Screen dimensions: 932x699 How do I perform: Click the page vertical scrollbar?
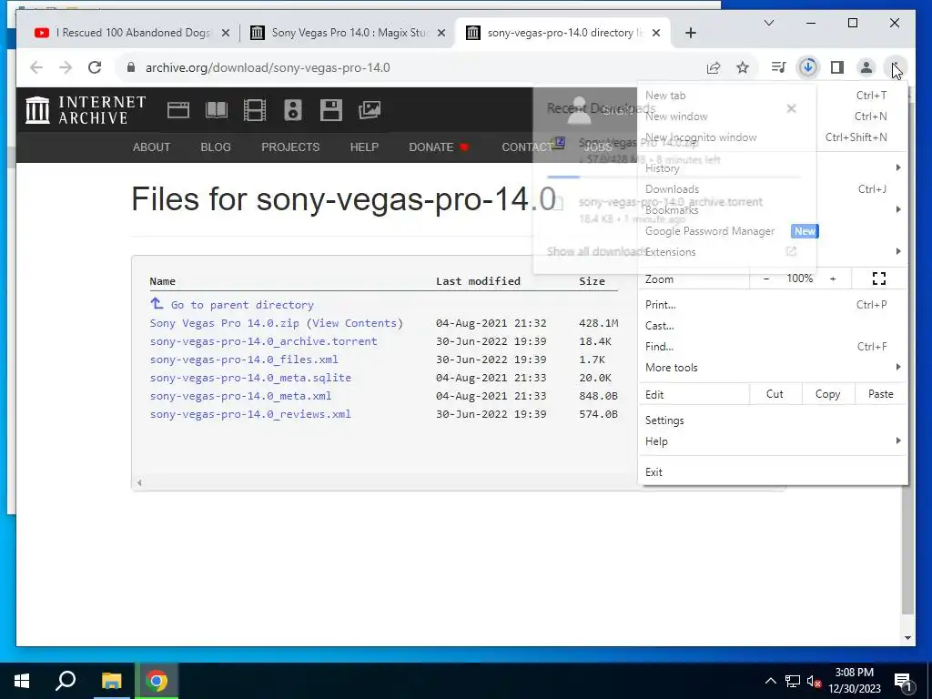pos(907,362)
